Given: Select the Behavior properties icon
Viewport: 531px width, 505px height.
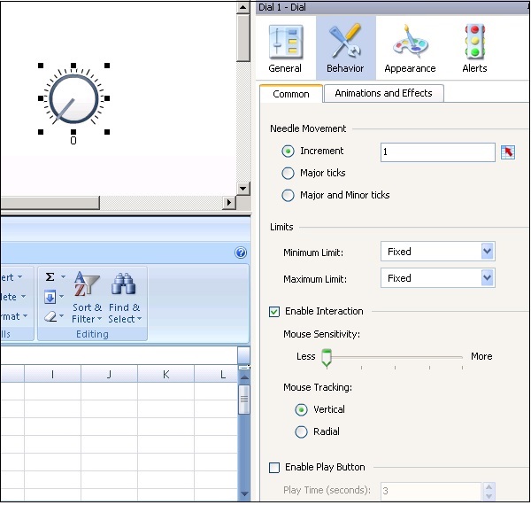Looking at the screenshot, I should coord(345,48).
